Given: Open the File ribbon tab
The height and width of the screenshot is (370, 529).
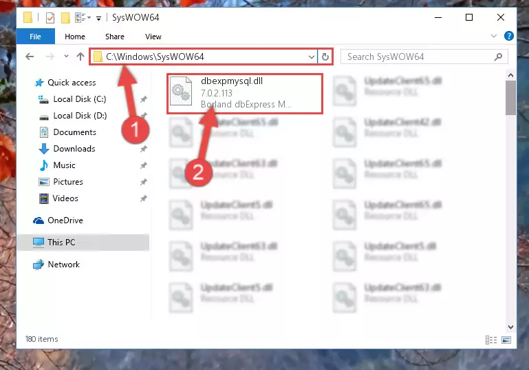Looking at the screenshot, I should 35,37.
